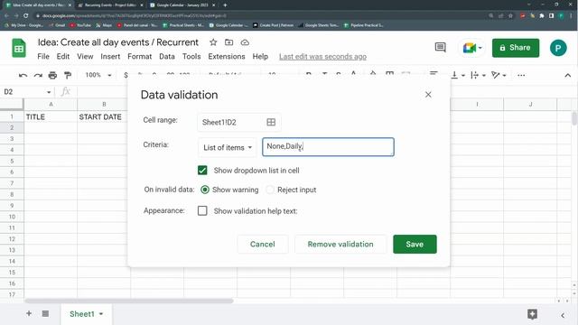Switch to the Google Calendar browser tab
578x325 pixels.
pyautogui.click(x=182, y=5)
